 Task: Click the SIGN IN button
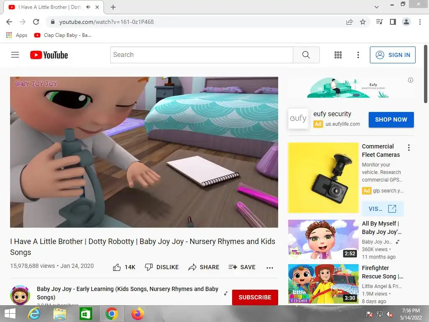click(393, 55)
